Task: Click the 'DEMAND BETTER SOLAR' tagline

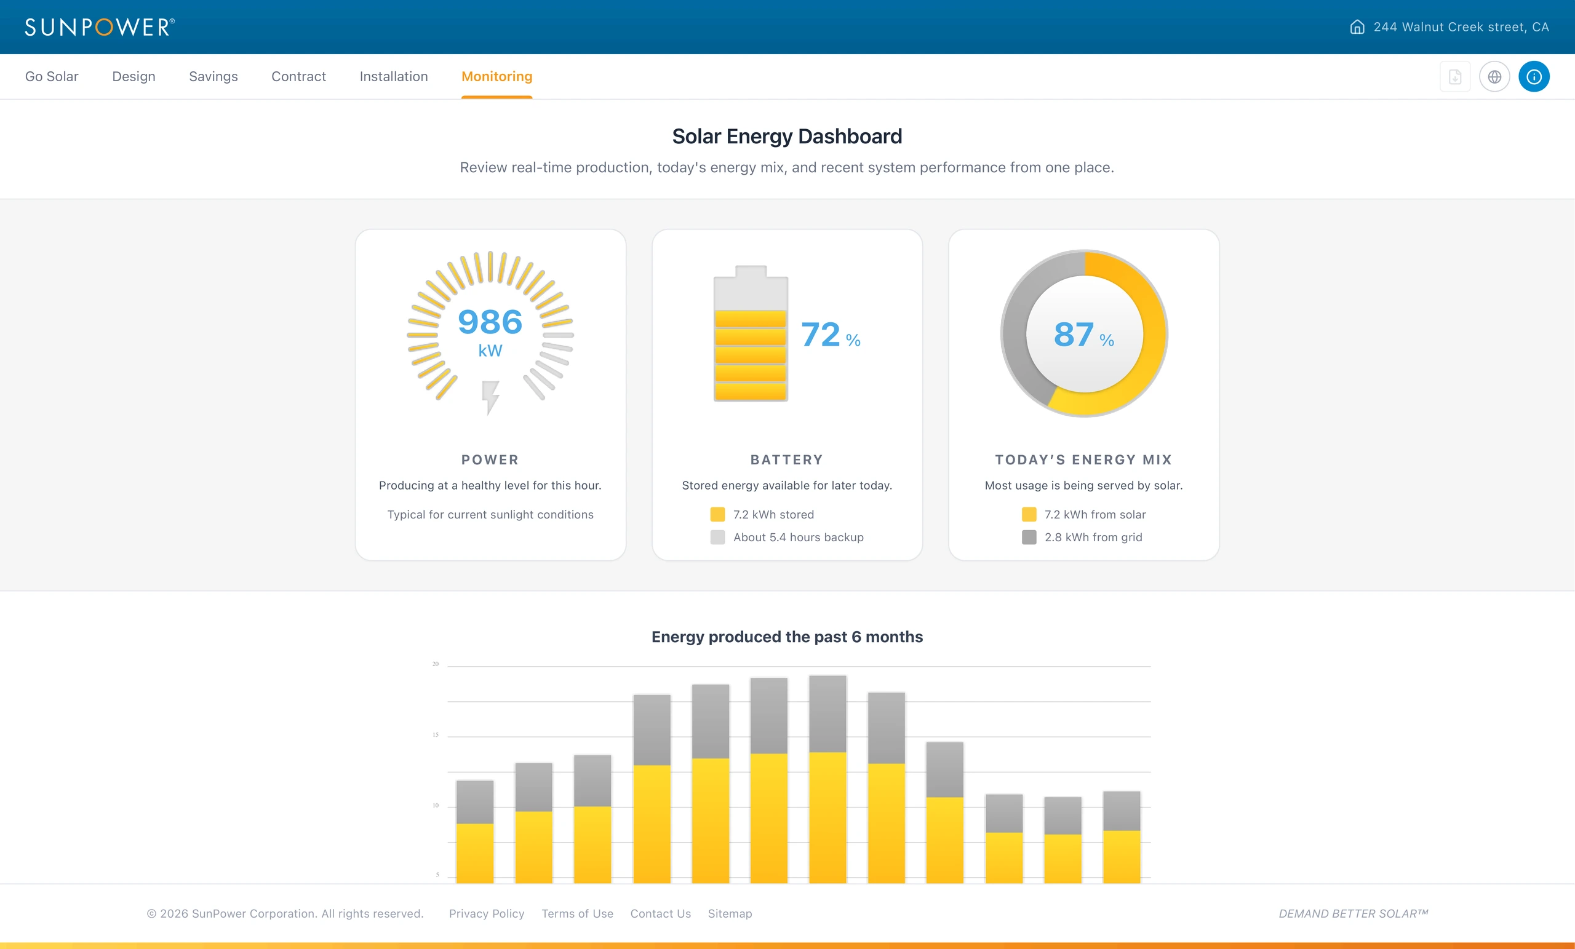Action: (1353, 913)
